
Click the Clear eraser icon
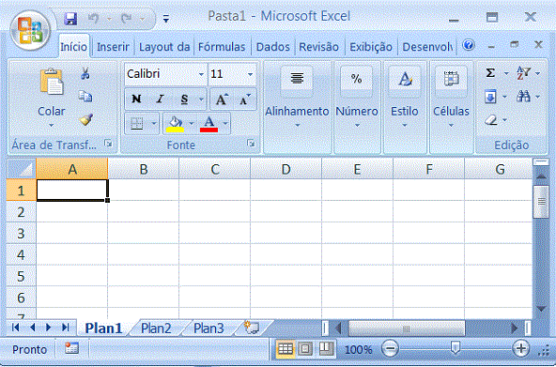point(491,120)
